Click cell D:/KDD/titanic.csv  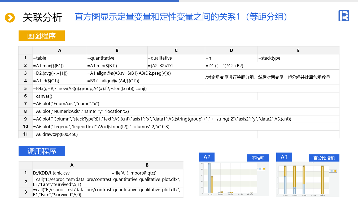pyautogui.click(x=72, y=173)
